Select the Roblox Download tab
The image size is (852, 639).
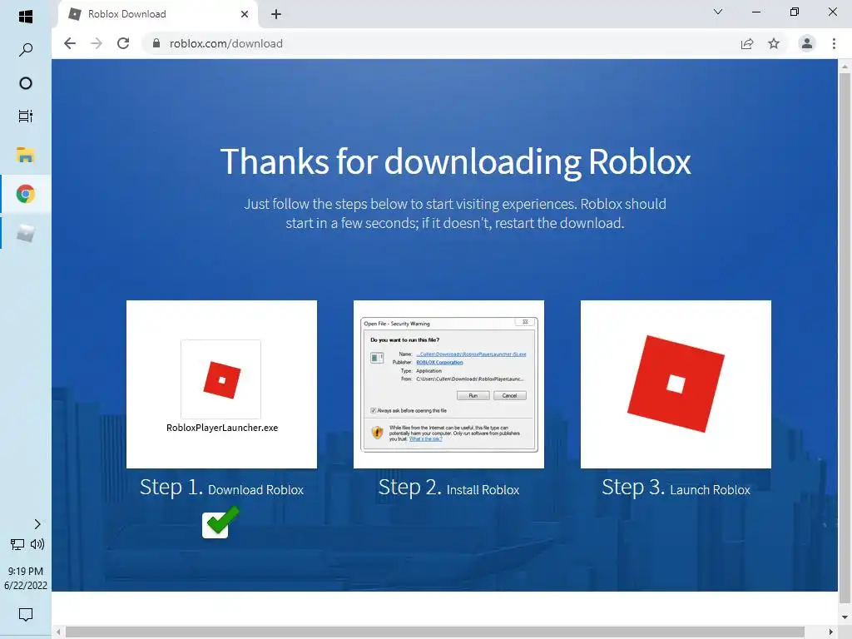pyautogui.click(x=157, y=14)
